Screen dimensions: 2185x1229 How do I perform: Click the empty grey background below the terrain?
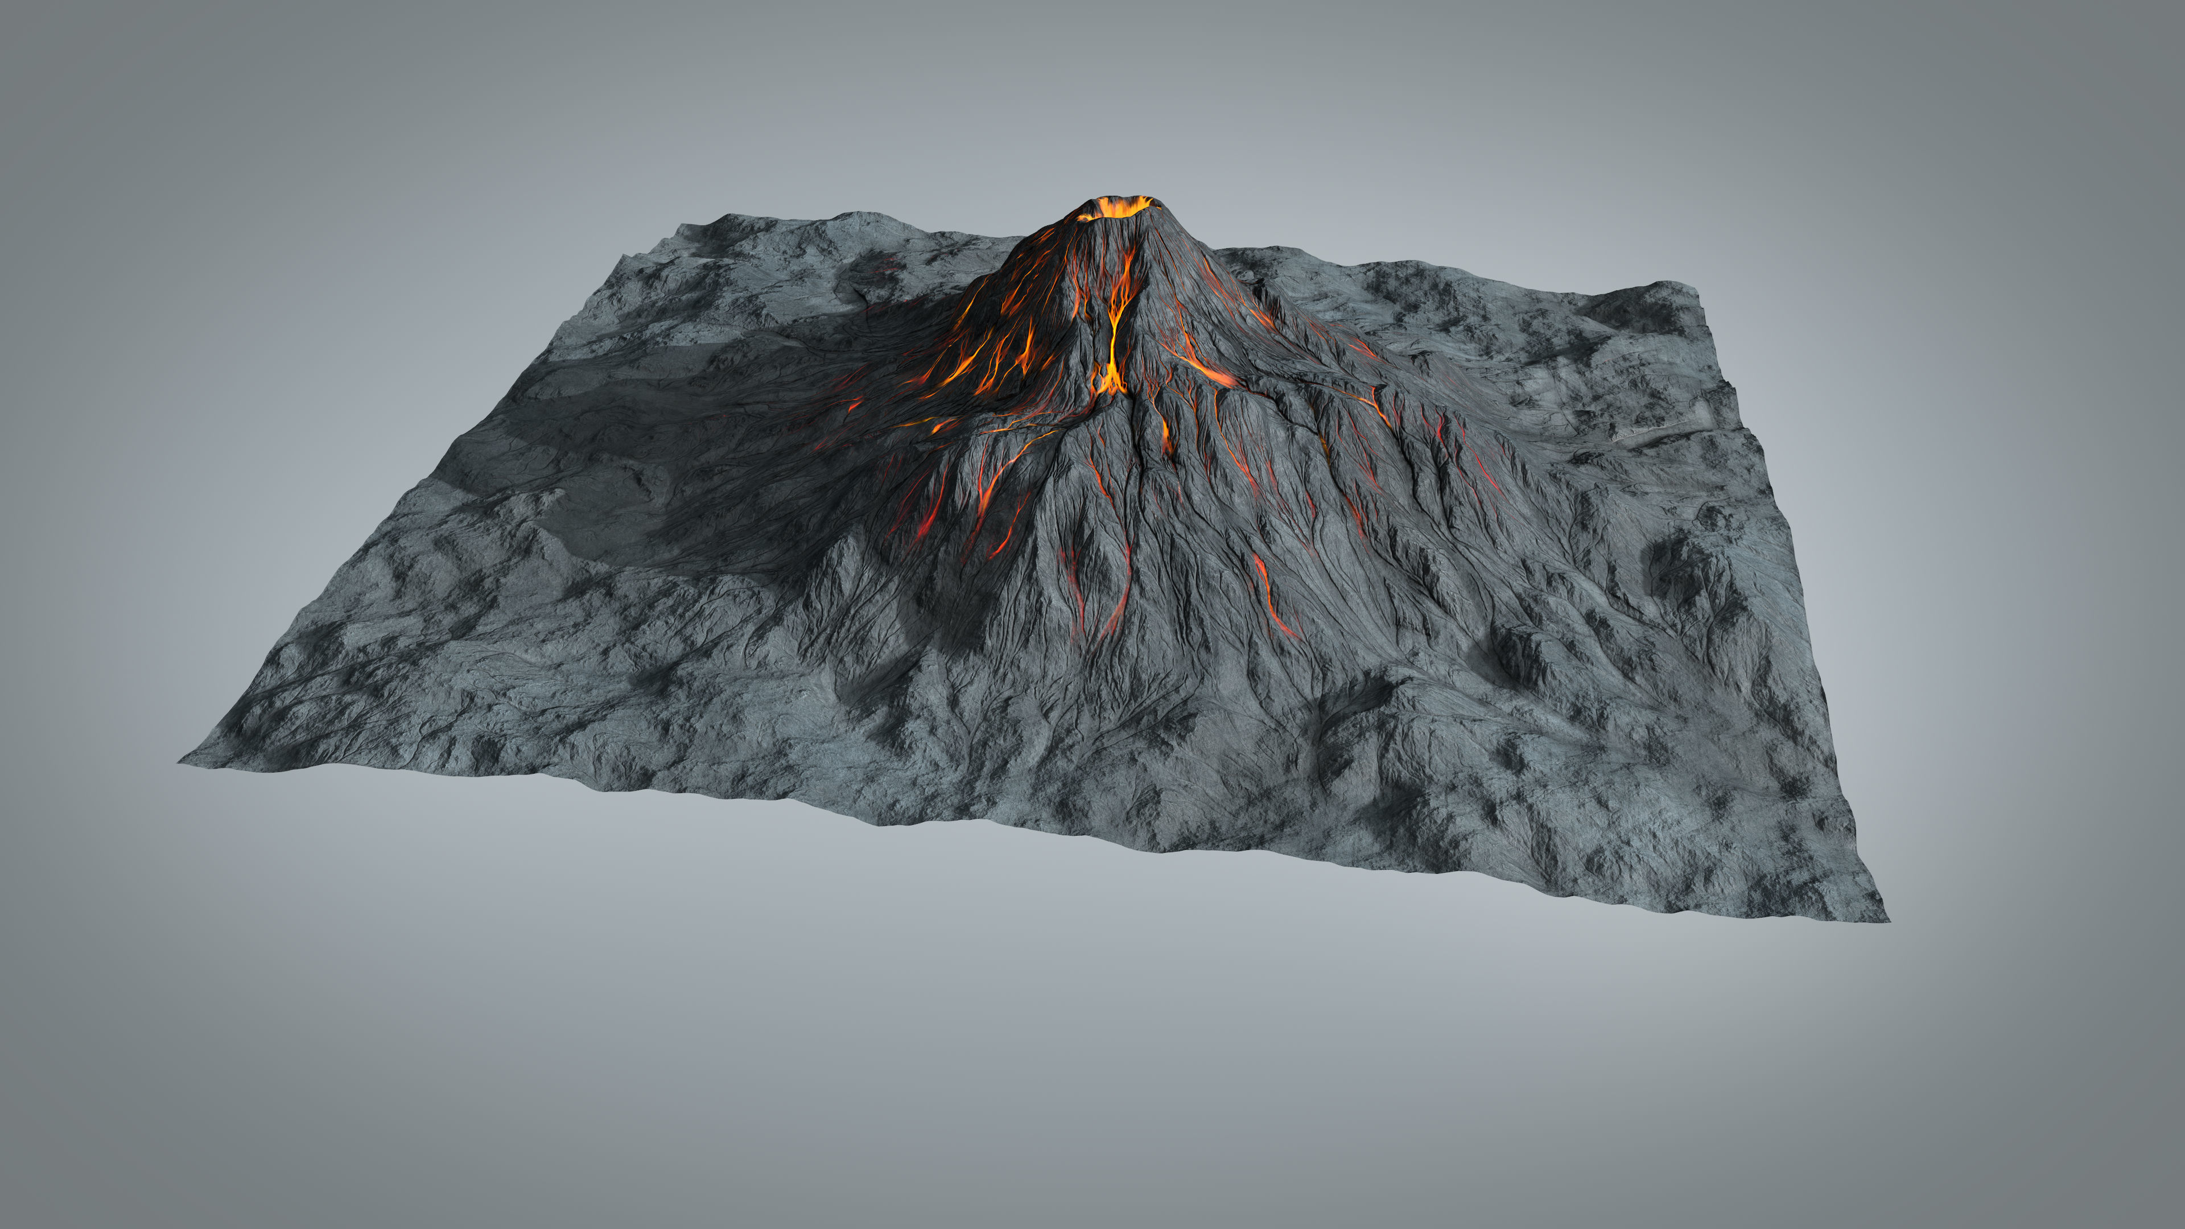[1018, 1060]
